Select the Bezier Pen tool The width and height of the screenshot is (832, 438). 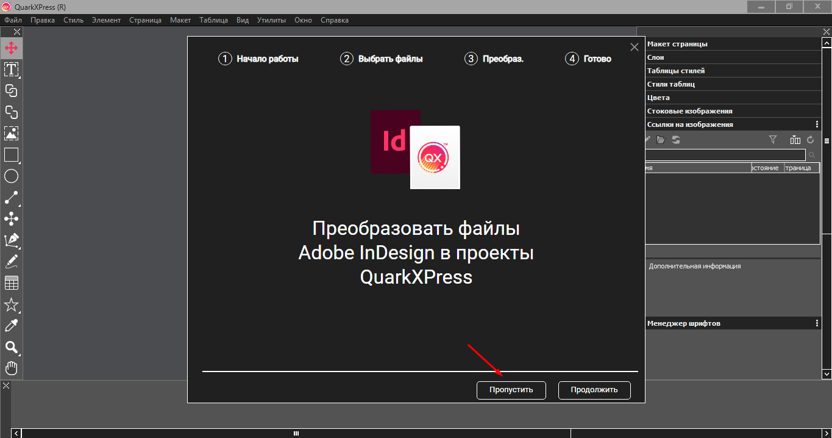click(x=11, y=240)
